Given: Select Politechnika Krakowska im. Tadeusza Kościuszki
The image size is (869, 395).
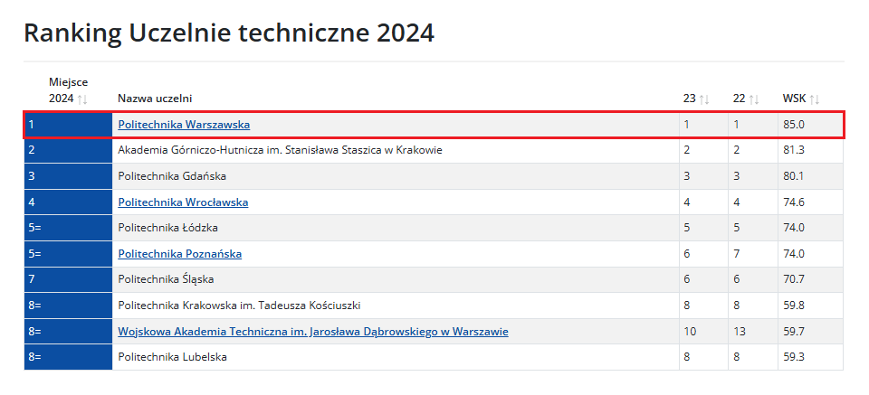Looking at the screenshot, I should (x=240, y=306).
